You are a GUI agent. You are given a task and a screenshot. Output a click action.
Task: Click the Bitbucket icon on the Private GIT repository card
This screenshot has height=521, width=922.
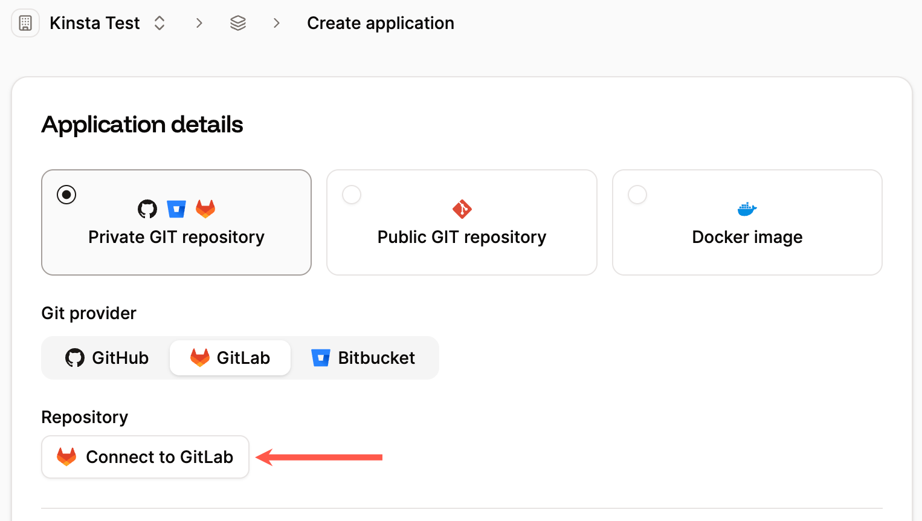click(x=176, y=208)
